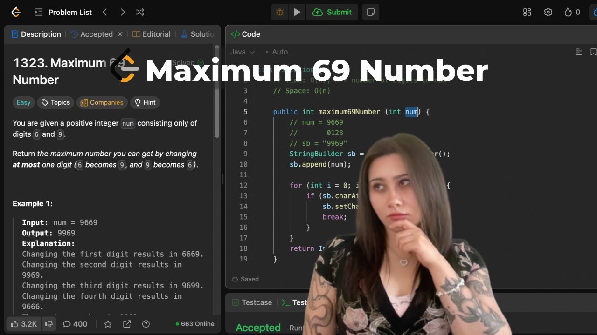Viewport: 597px width, 335px height.
Task: Click the panel divider handle
Action: (x=222, y=180)
